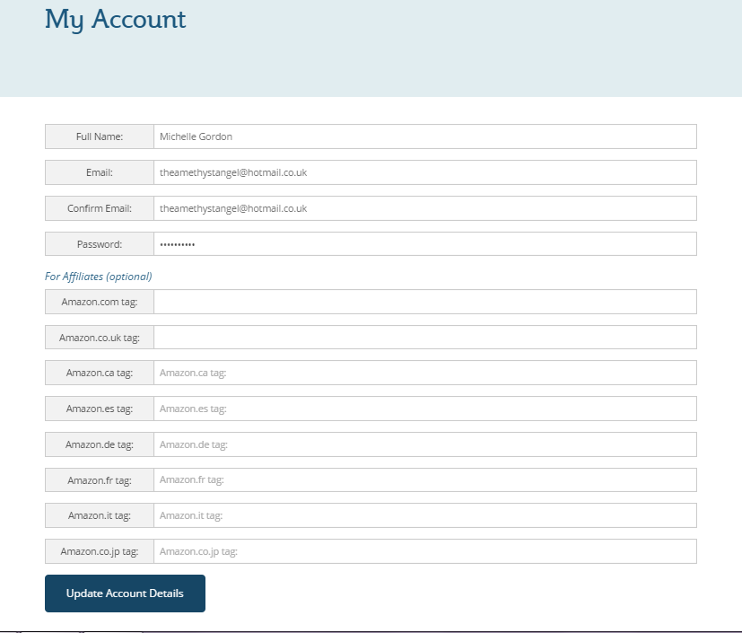Focus the Confirm Email text box
This screenshot has width=742, height=633.
tap(424, 208)
